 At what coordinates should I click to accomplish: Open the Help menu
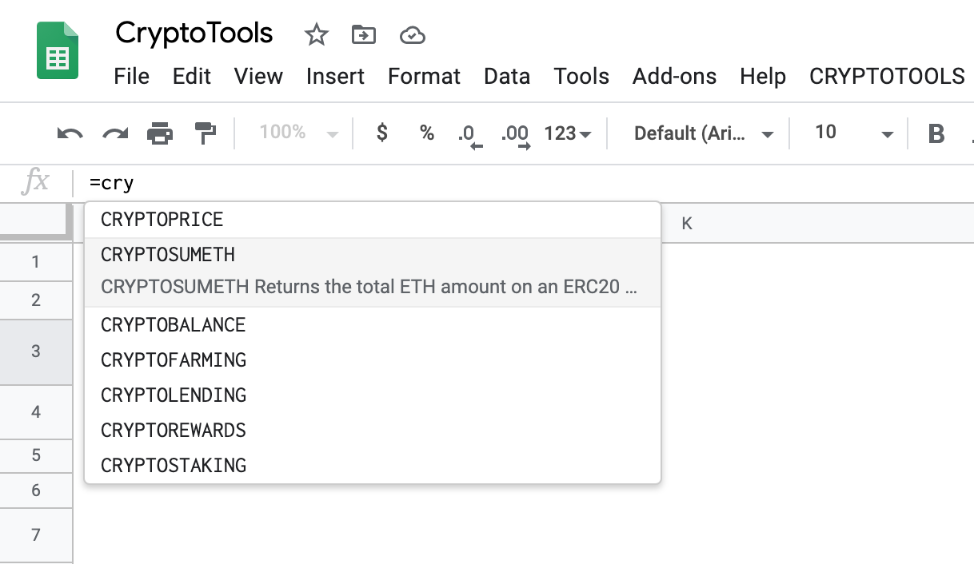coord(763,76)
